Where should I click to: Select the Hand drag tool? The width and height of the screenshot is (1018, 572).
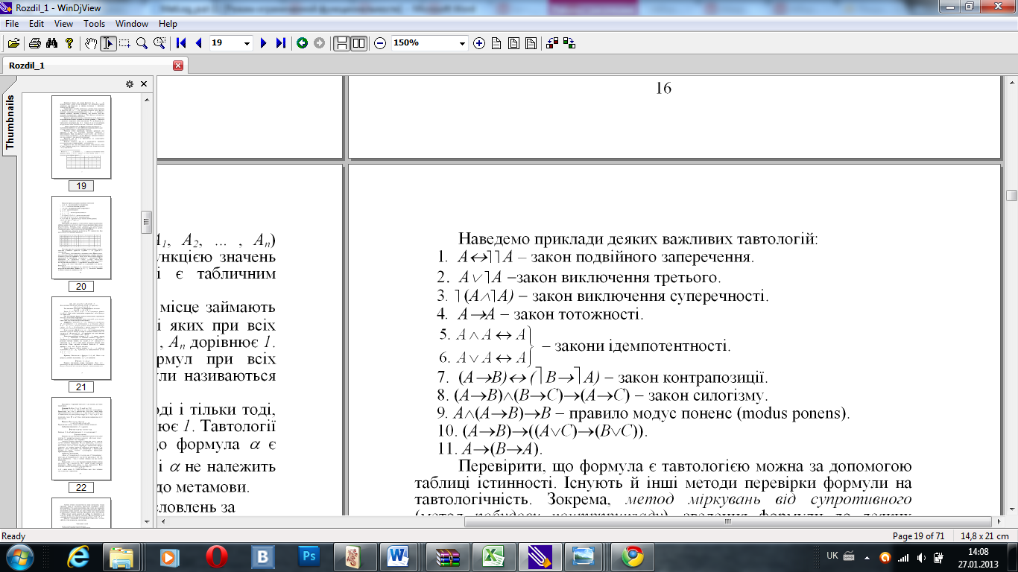[91, 43]
